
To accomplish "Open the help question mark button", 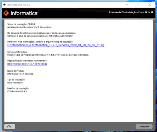I will point(10,126).
